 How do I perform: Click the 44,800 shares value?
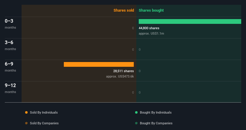point(149,28)
